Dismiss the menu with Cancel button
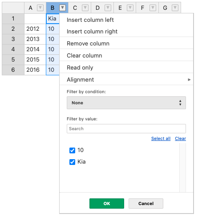The image size is (198, 218). click(x=146, y=203)
